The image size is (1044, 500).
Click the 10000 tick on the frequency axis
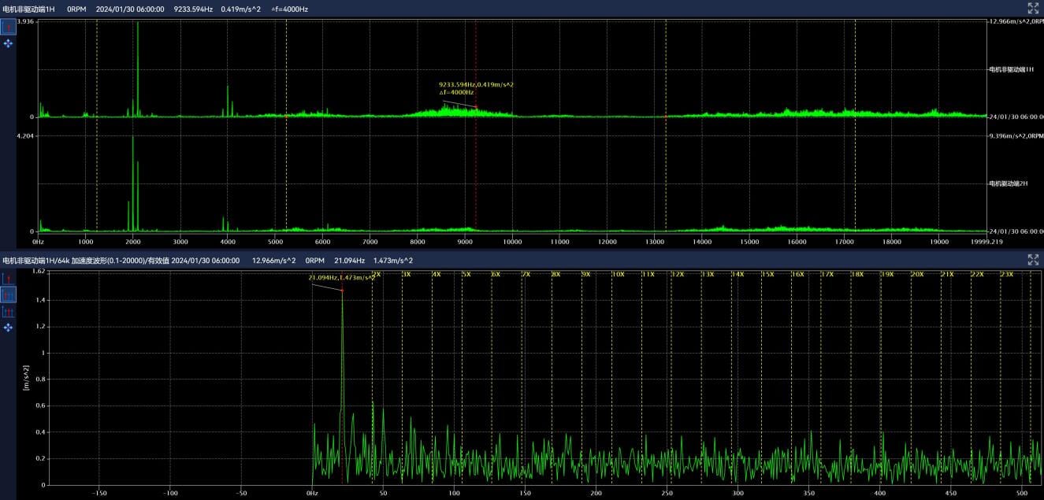[x=512, y=242]
